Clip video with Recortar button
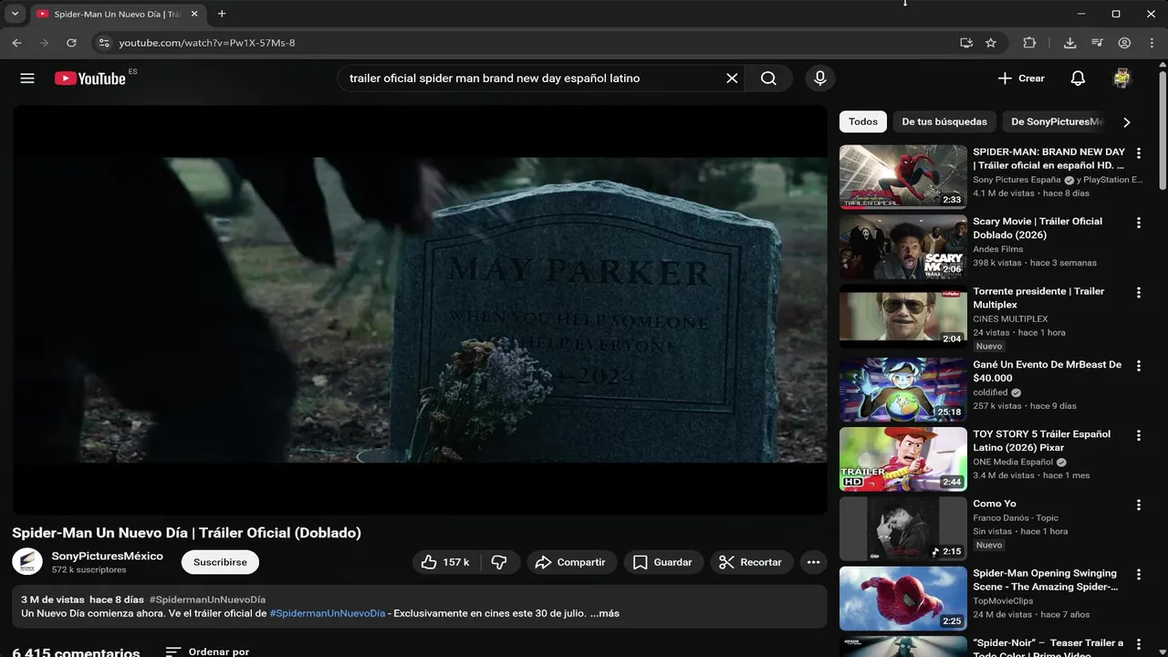The height and width of the screenshot is (657, 1168). pos(751,562)
